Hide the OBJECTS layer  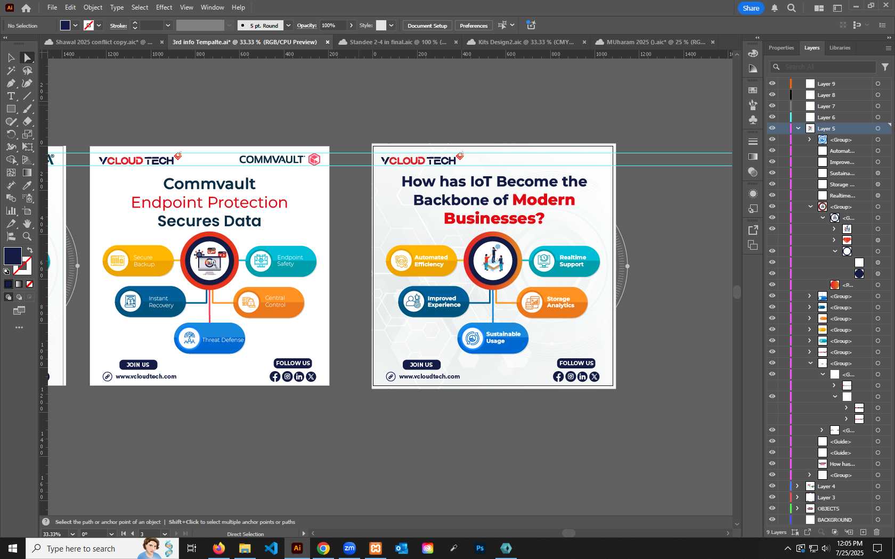click(772, 508)
